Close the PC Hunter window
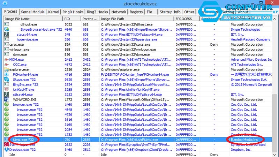The image size is (279, 157). (272, 2)
